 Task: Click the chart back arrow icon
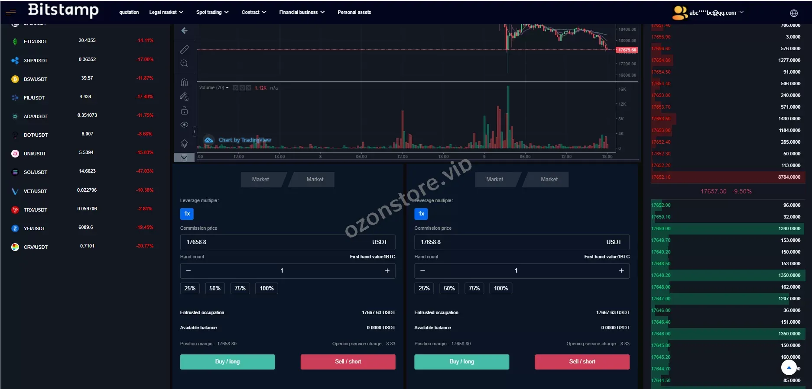click(x=184, y=31)
